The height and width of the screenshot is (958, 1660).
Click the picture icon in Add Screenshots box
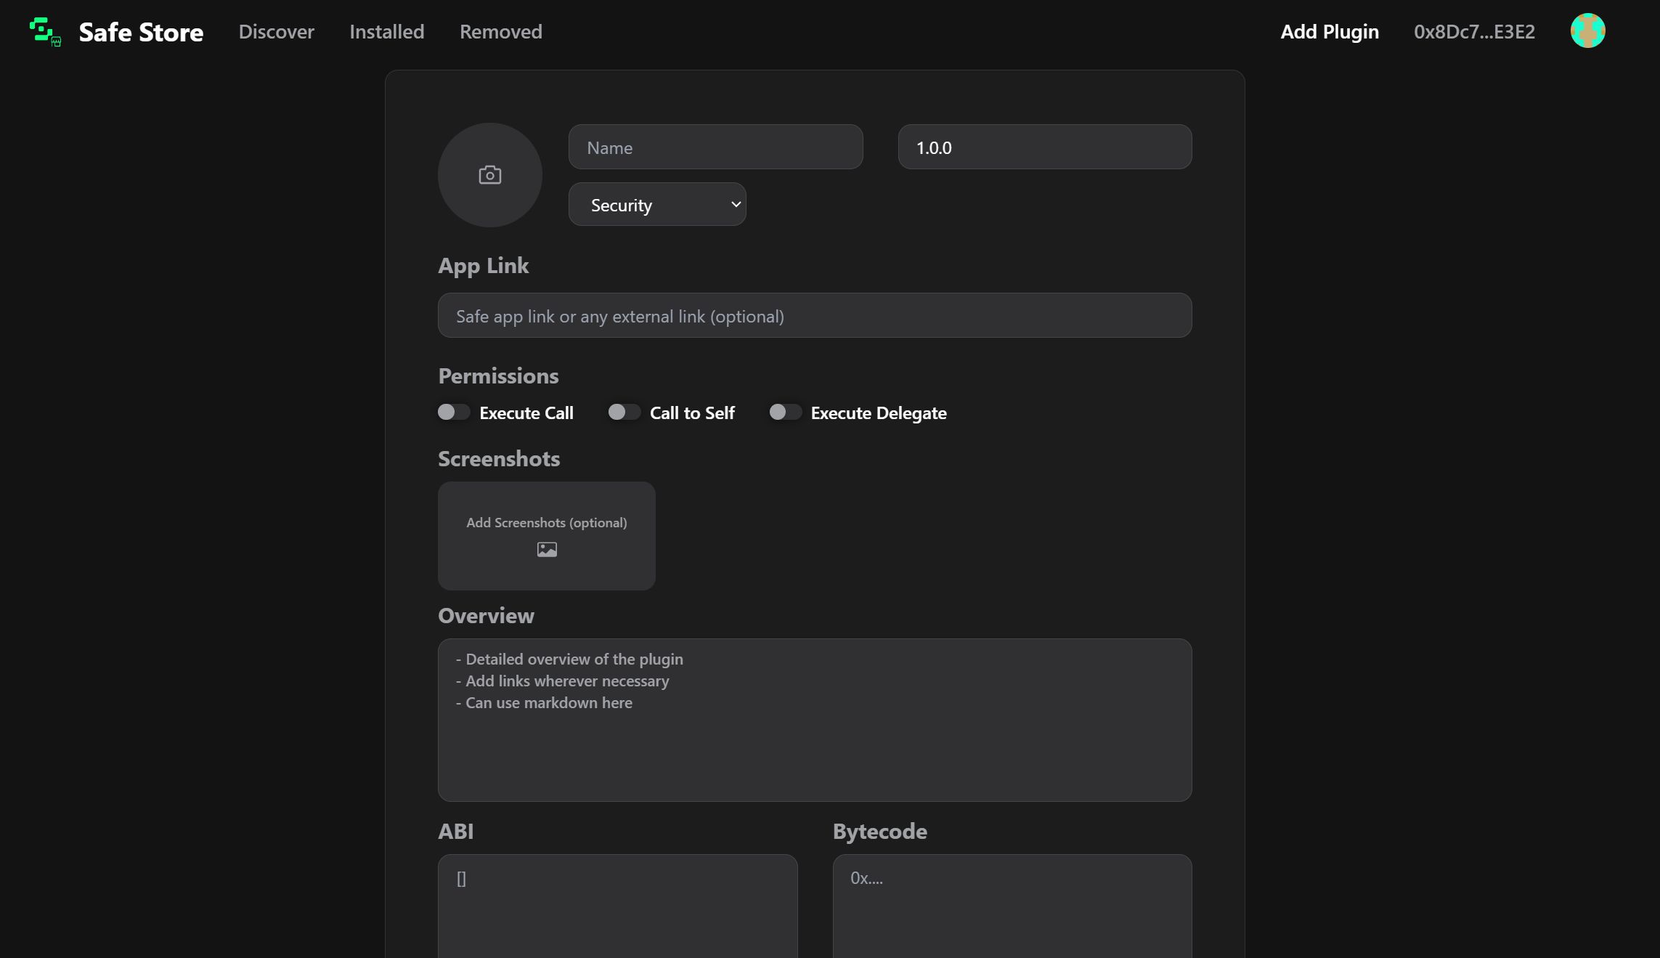tap(547, 550)
